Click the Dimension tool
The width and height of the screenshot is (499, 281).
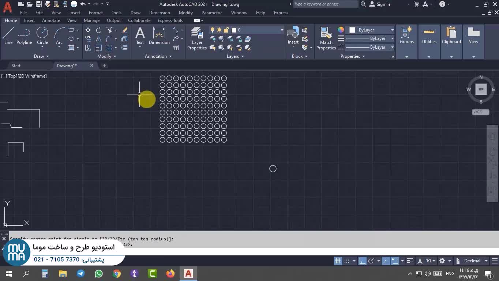pos(159,36)
